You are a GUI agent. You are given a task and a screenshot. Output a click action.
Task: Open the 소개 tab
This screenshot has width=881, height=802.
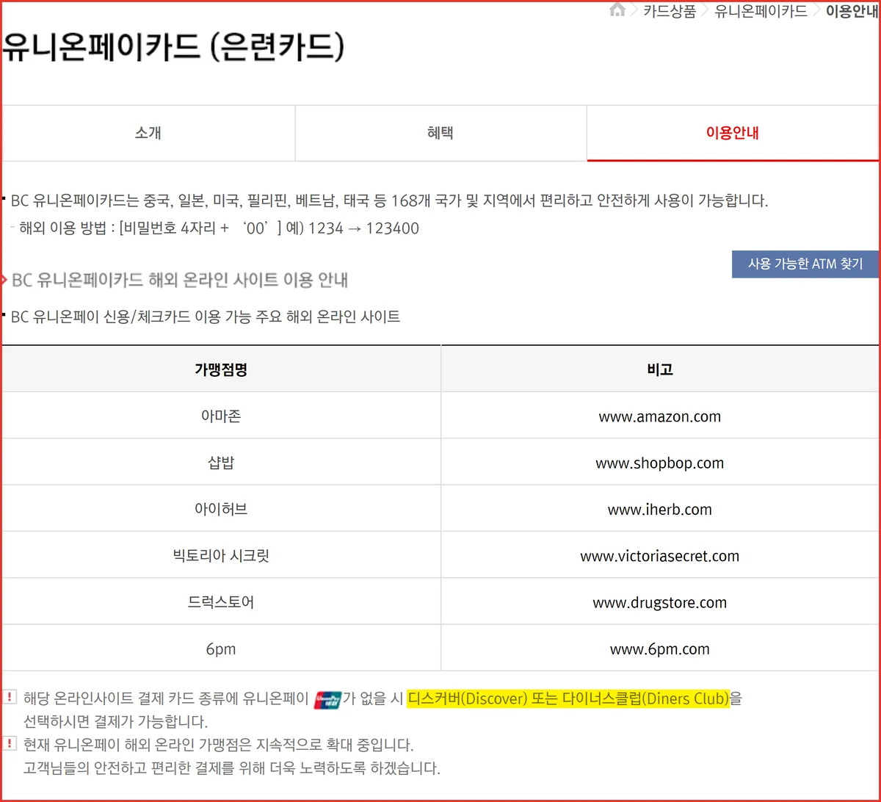coord(148,133)
